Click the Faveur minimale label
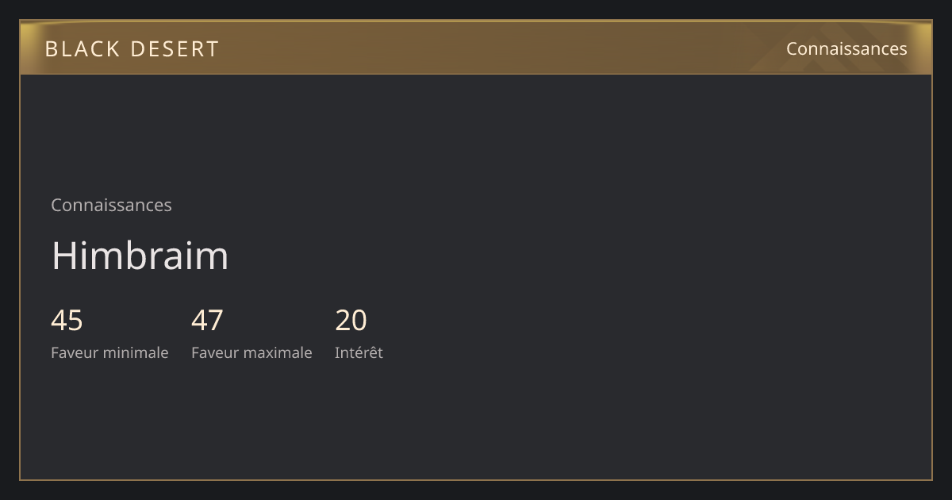 [x=109, y=352]
